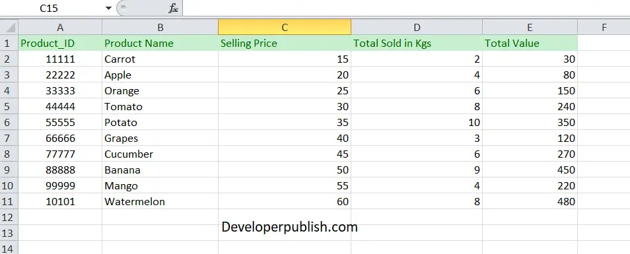Viewport: 630px width, 254px height.
Task: Select the Watermelon cell
Action: pos(160,201)
